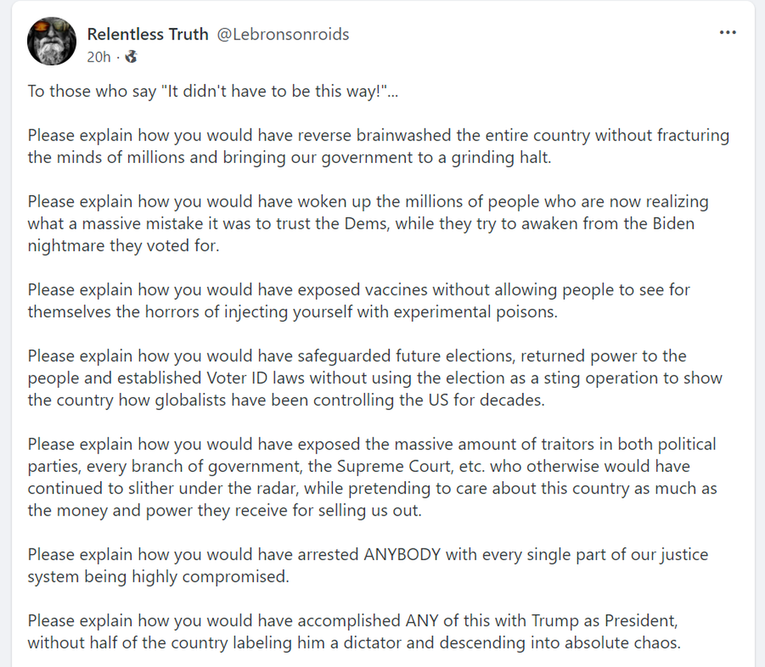Open the @Lebronsonroids handle link
The height and width of the screenshot is (667, 765).
(x=283, y=34)
